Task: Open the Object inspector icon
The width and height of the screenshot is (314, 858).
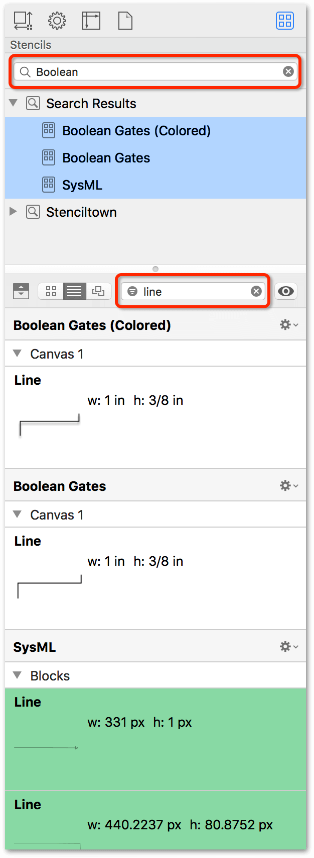Action: coord(23,21)
